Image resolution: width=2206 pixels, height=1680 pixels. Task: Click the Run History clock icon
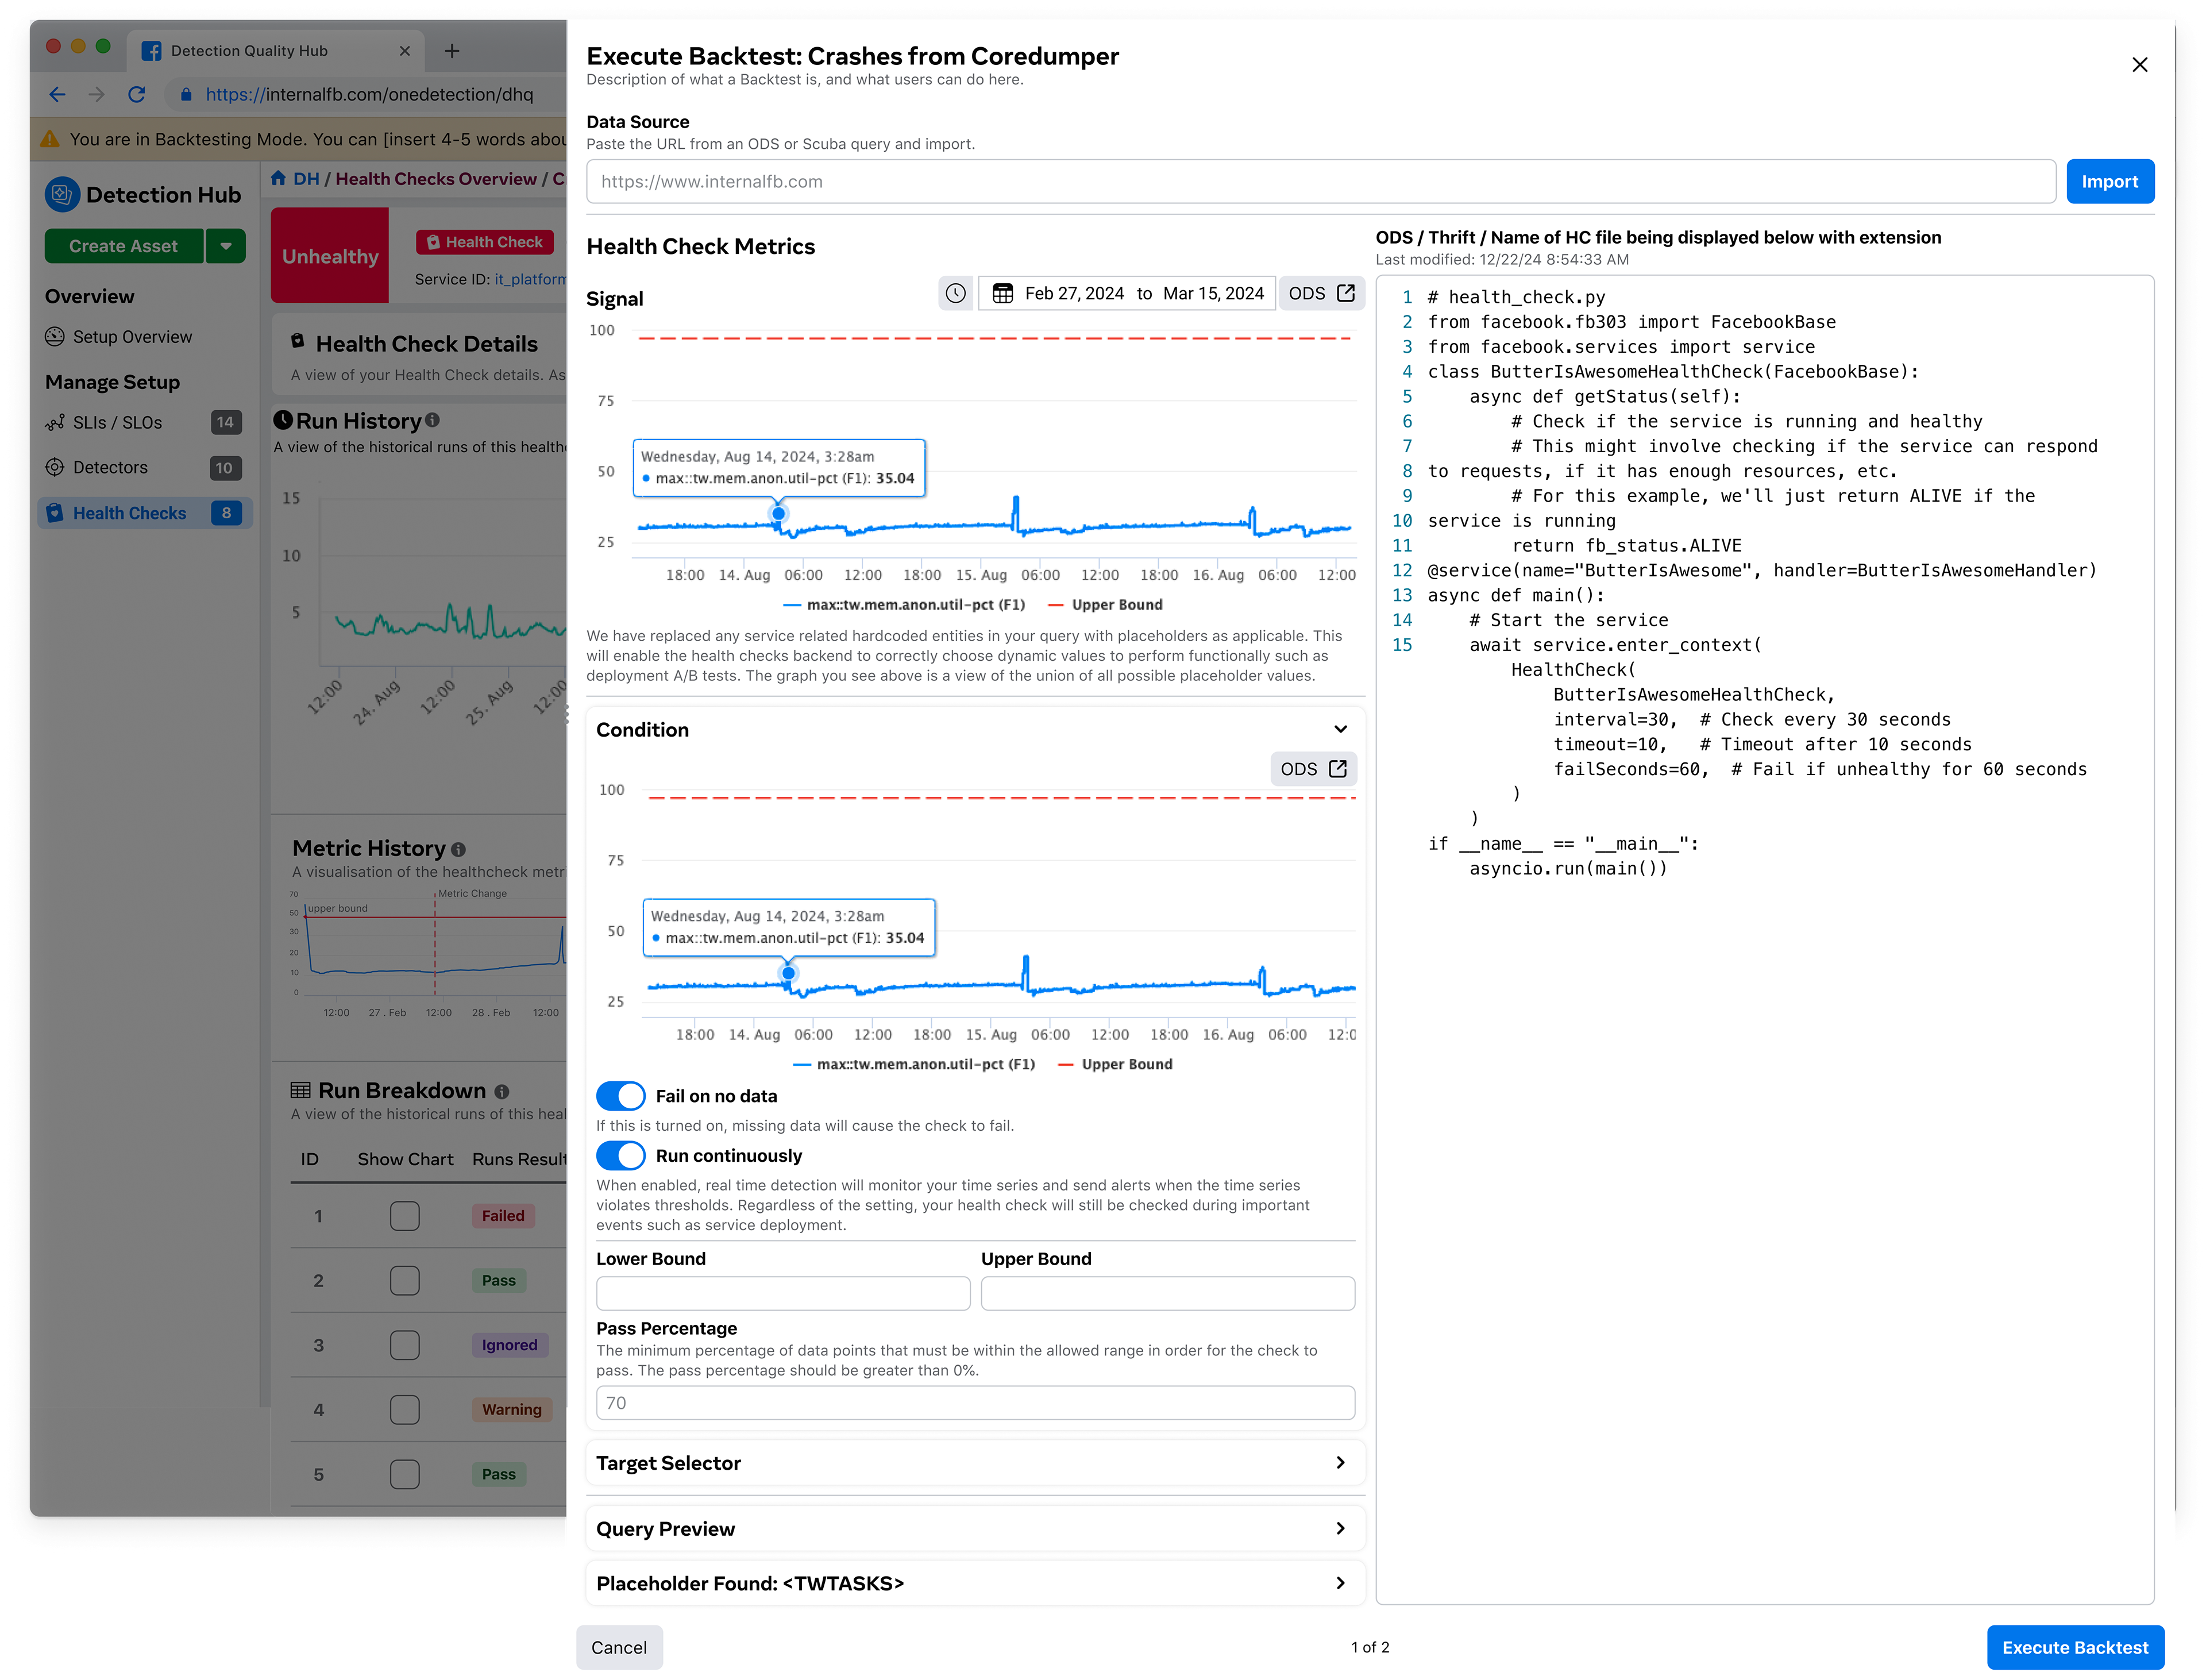pyautogui.click(x=283, y=420)
